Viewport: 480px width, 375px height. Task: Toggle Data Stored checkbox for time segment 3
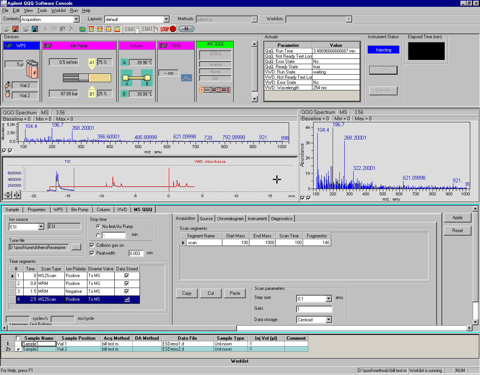[x=127, y=291]
